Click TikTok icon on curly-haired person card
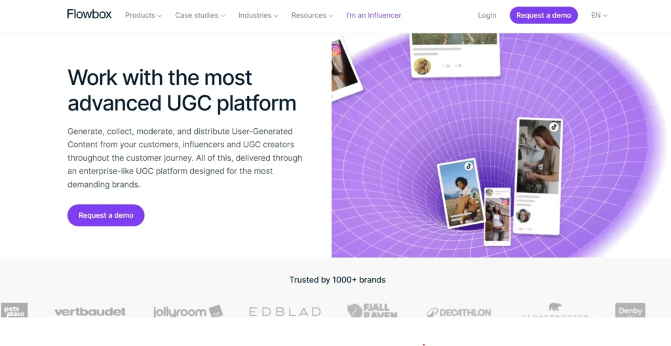The image size is (671, 346). [x=469, y=166]
